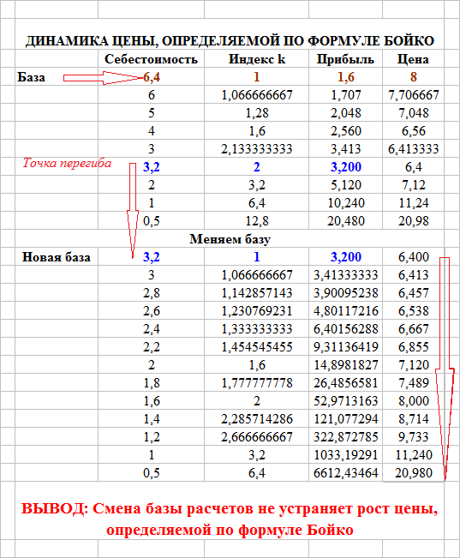Select the title cell ДИНАМИКА ЦЕНЫ
The width and height of the screenshot is (460, 558).
230,33
